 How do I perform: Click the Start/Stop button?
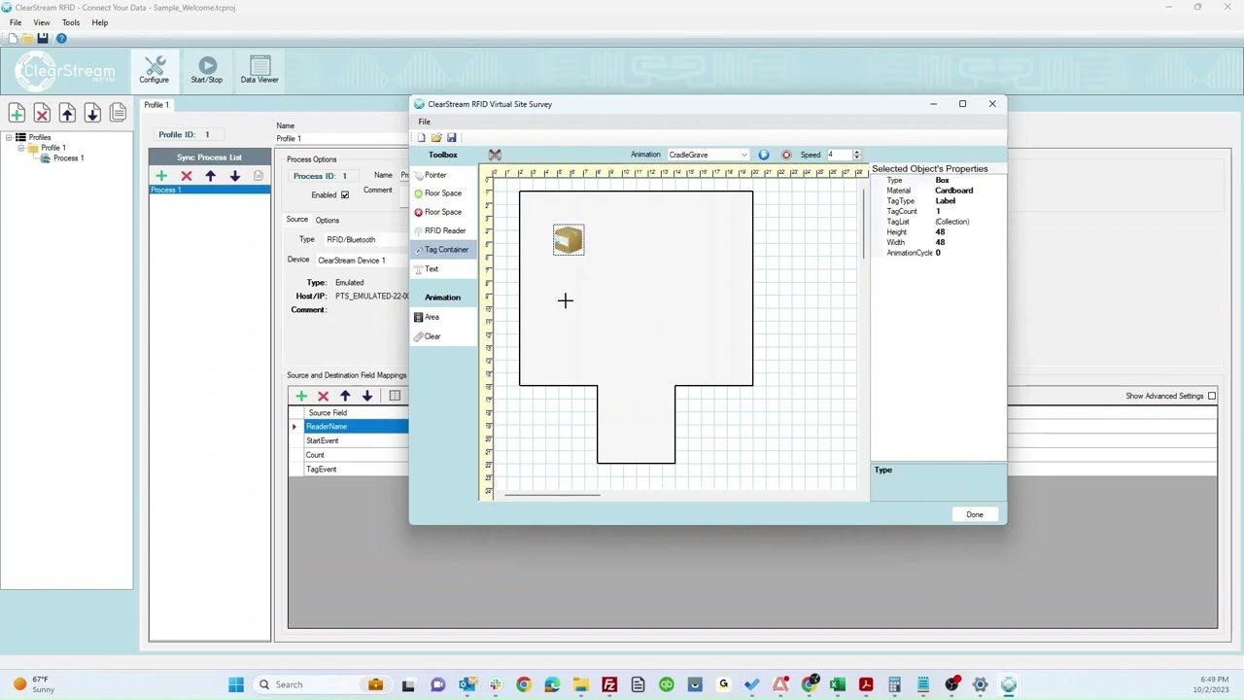click(206, 69)
